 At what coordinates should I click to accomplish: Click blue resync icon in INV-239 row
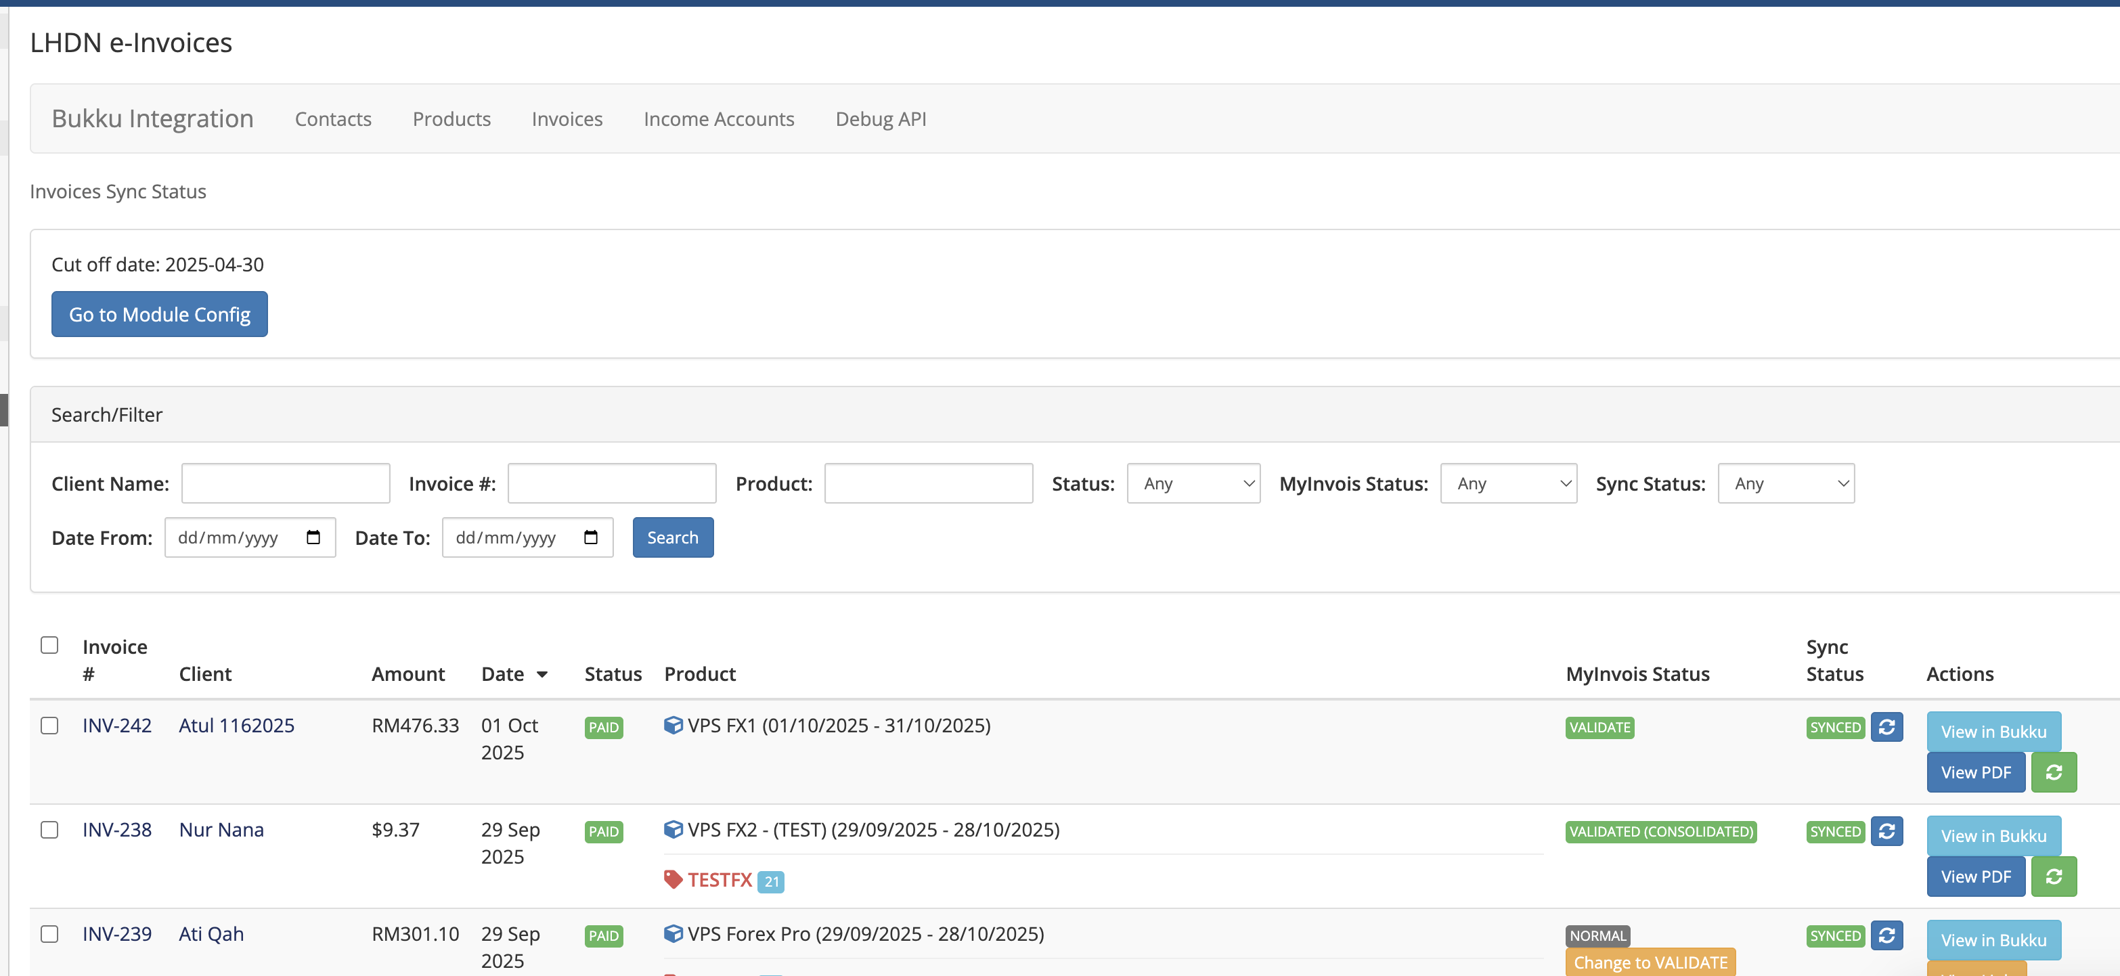(x=1886, y=935)
